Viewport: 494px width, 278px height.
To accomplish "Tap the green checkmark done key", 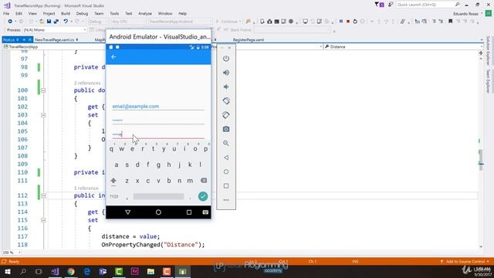I will click(203, 196).
